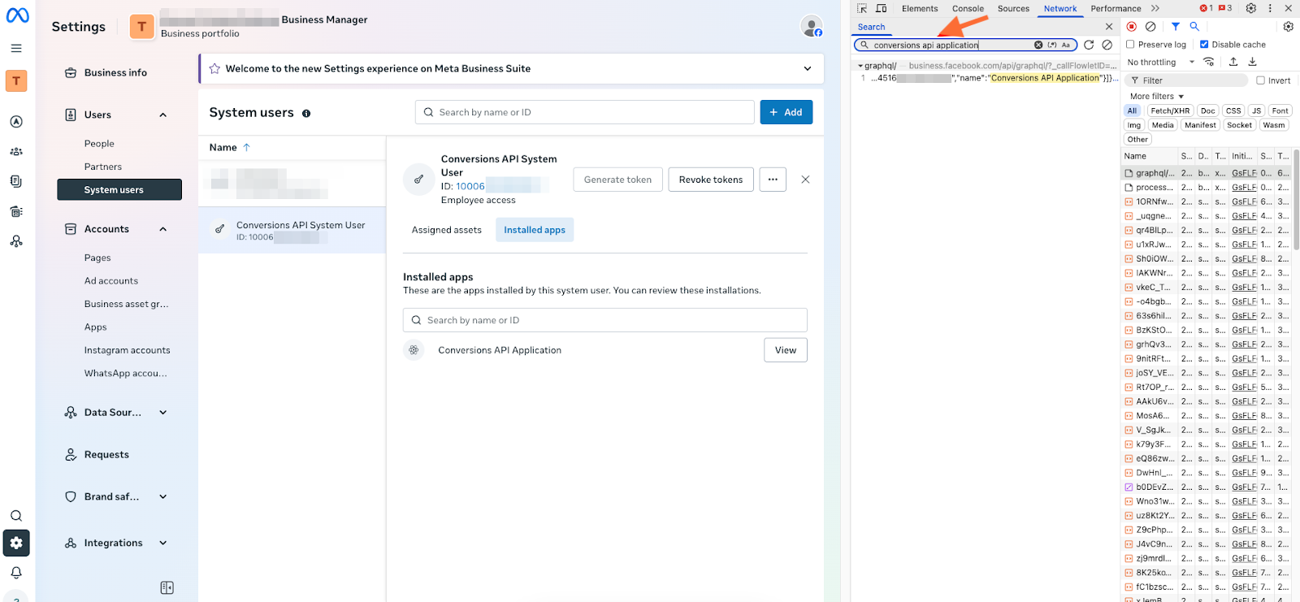This screenshot has height=602, width=1300.
Task: Open notifications bell in left rail
Action: pyautogui.click(x=16, y=573)
